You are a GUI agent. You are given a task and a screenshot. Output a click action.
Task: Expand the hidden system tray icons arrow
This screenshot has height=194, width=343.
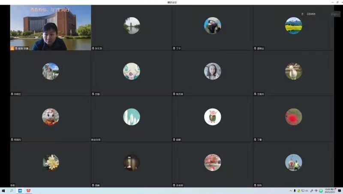(291, 191)
